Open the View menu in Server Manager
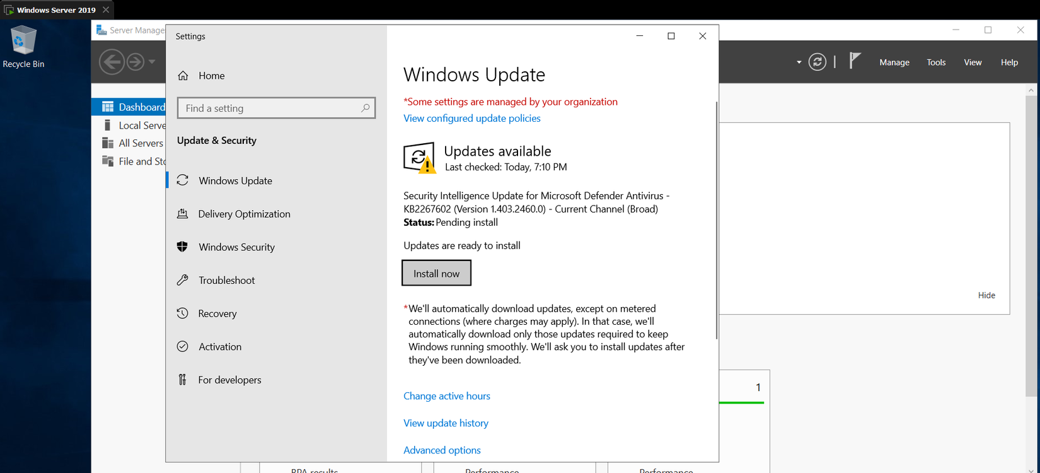This screenshot has width=1040, height=473. 973,62
